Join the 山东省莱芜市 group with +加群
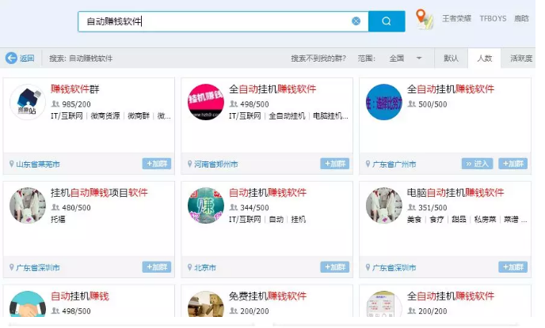The width and height of the screenshot is (545, 328). 156,164
